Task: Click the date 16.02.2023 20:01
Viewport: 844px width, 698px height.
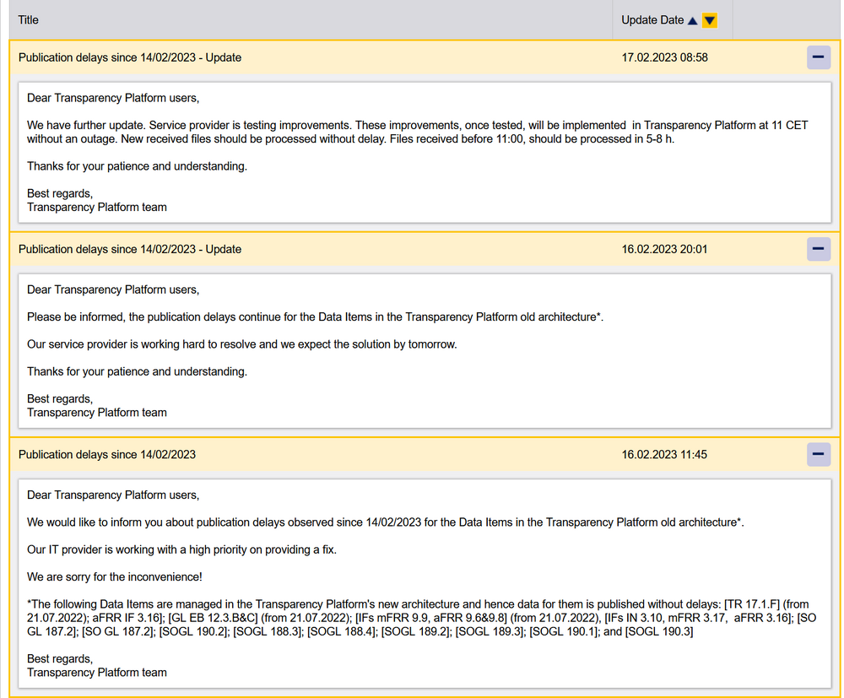Action: (x=664, y=249)
